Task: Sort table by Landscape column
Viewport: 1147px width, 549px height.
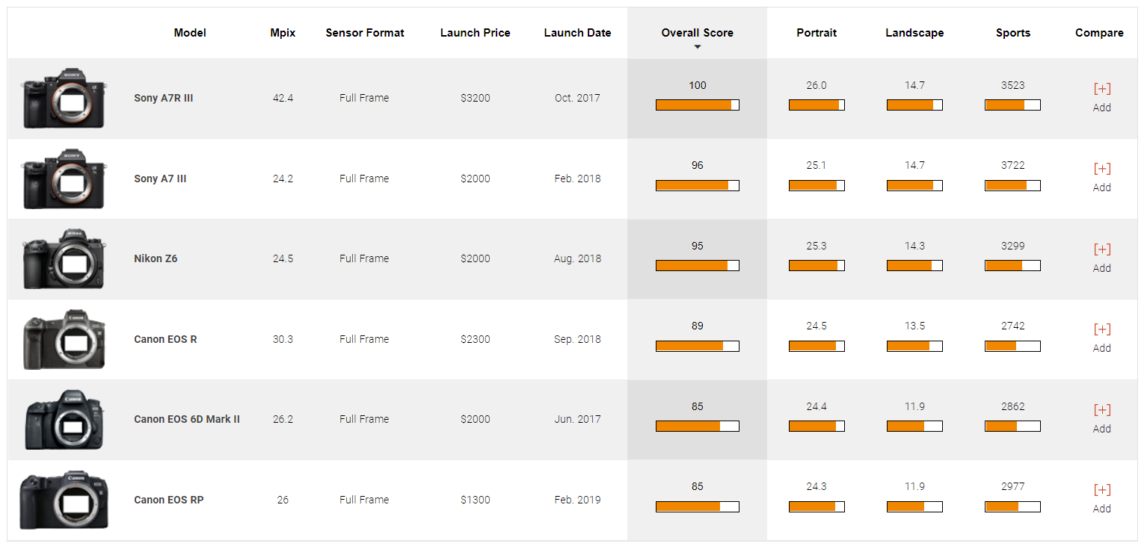Action: point(914,33)
